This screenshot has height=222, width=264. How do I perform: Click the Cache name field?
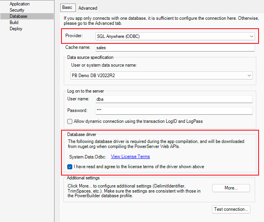click(x=175, y=48)
